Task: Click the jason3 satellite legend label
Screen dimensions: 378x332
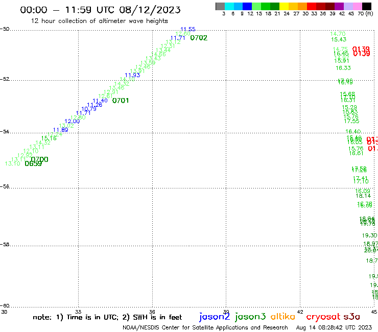Action: 250,317
